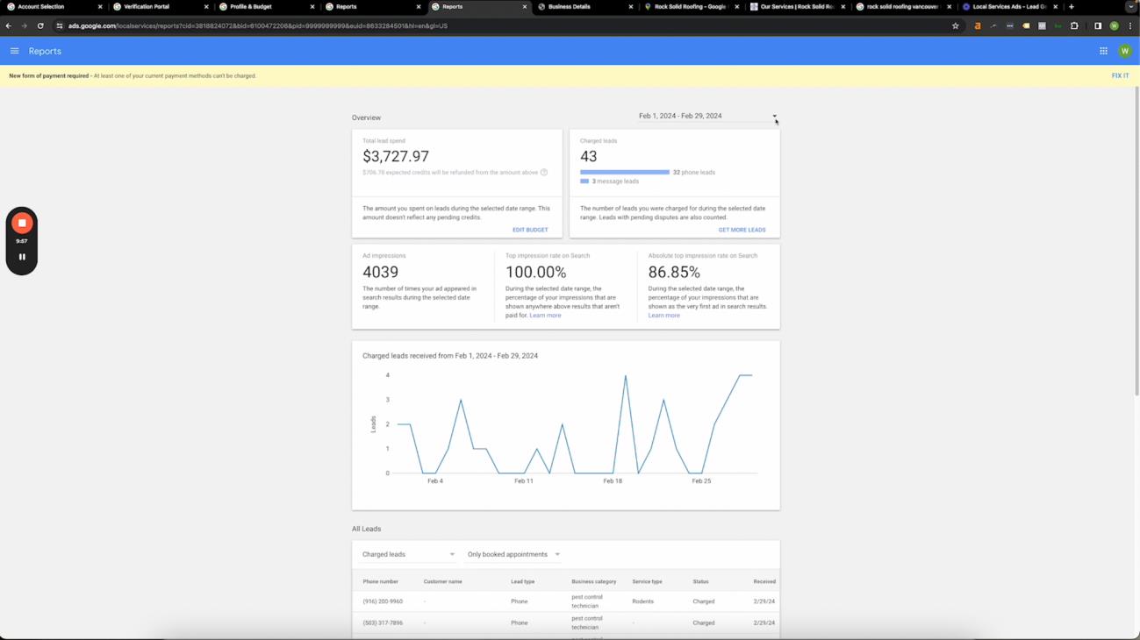Open the Chrome three-dot menu
This screenshot has width=1140, height=640.
[x=1130, y=26]
